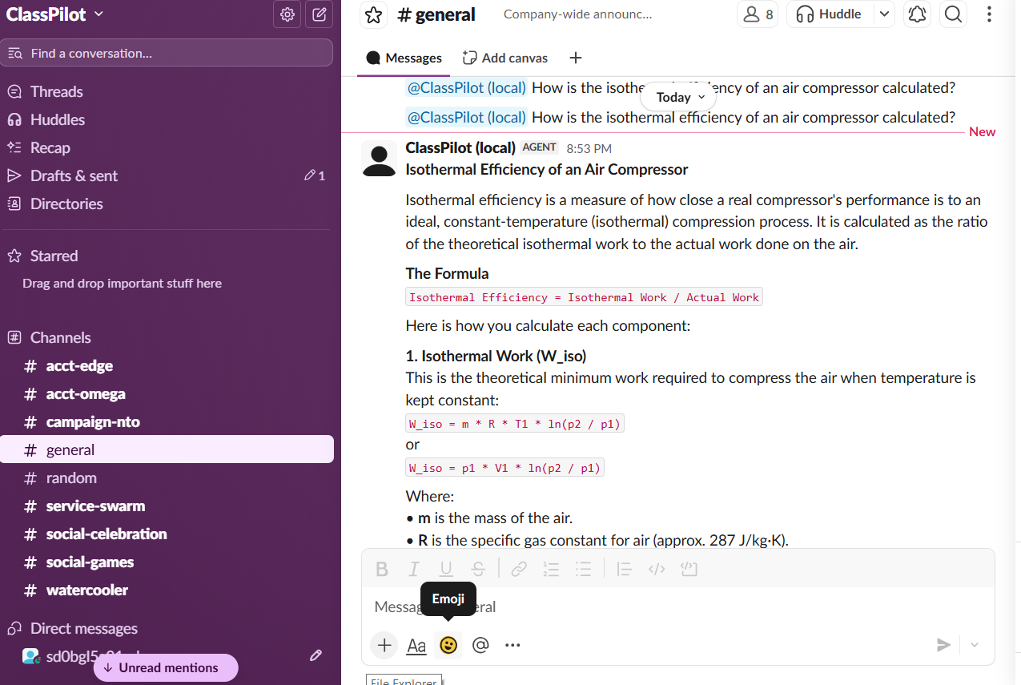The image size is (1021, 685).
Task: Open the Today date dropdown
Action: (x=680, y=97)
